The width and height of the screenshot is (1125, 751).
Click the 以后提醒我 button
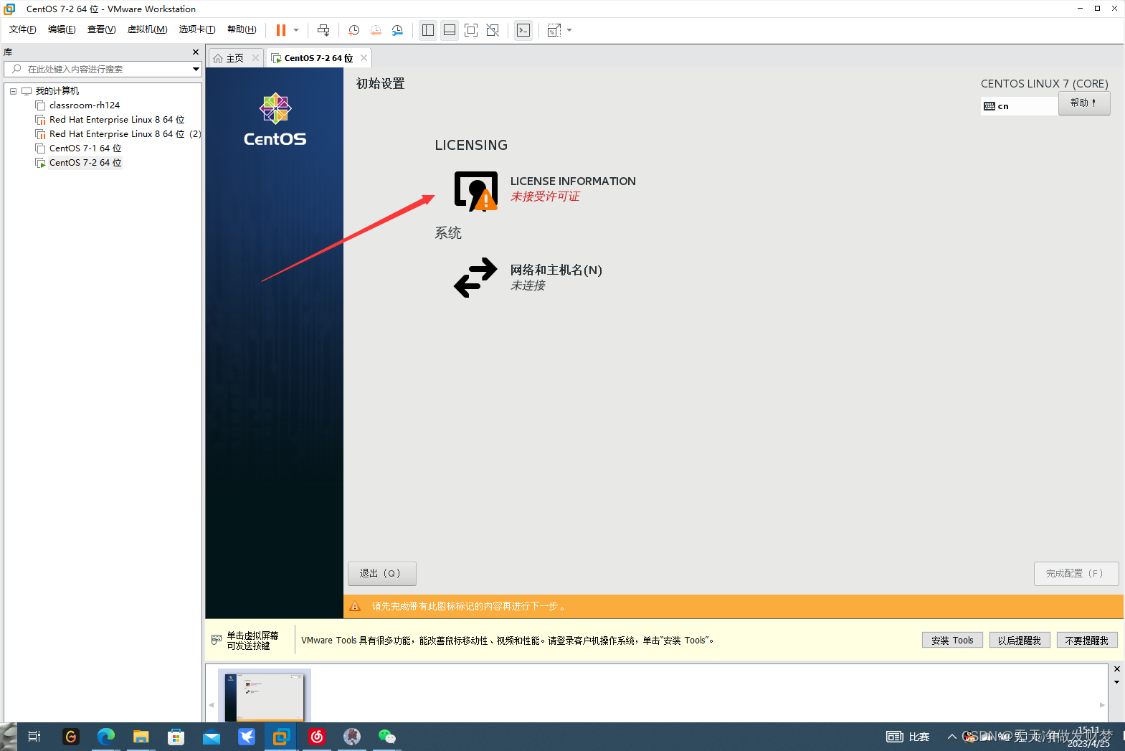(1020, 641)
